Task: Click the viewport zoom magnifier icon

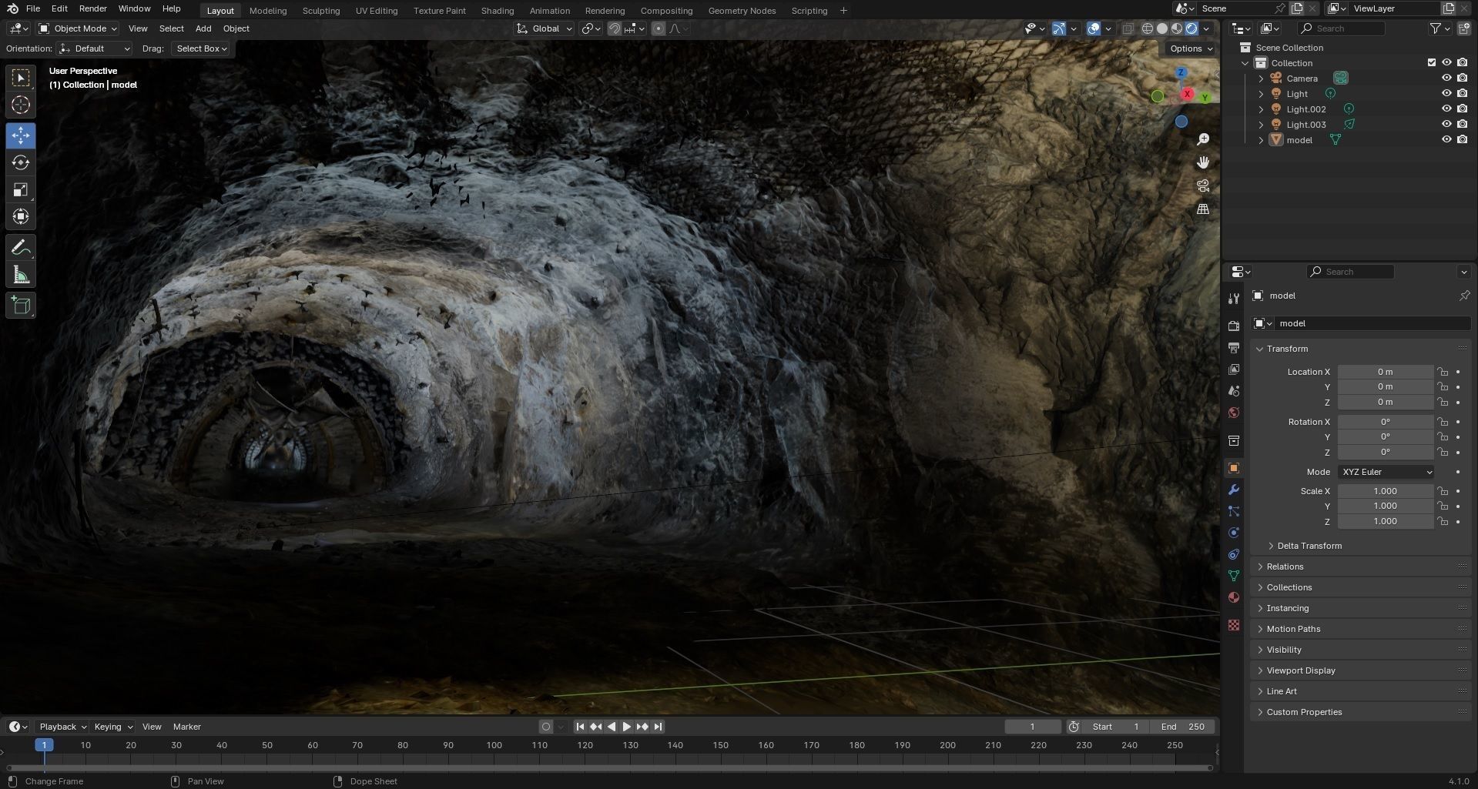Action: (1203, 139)
